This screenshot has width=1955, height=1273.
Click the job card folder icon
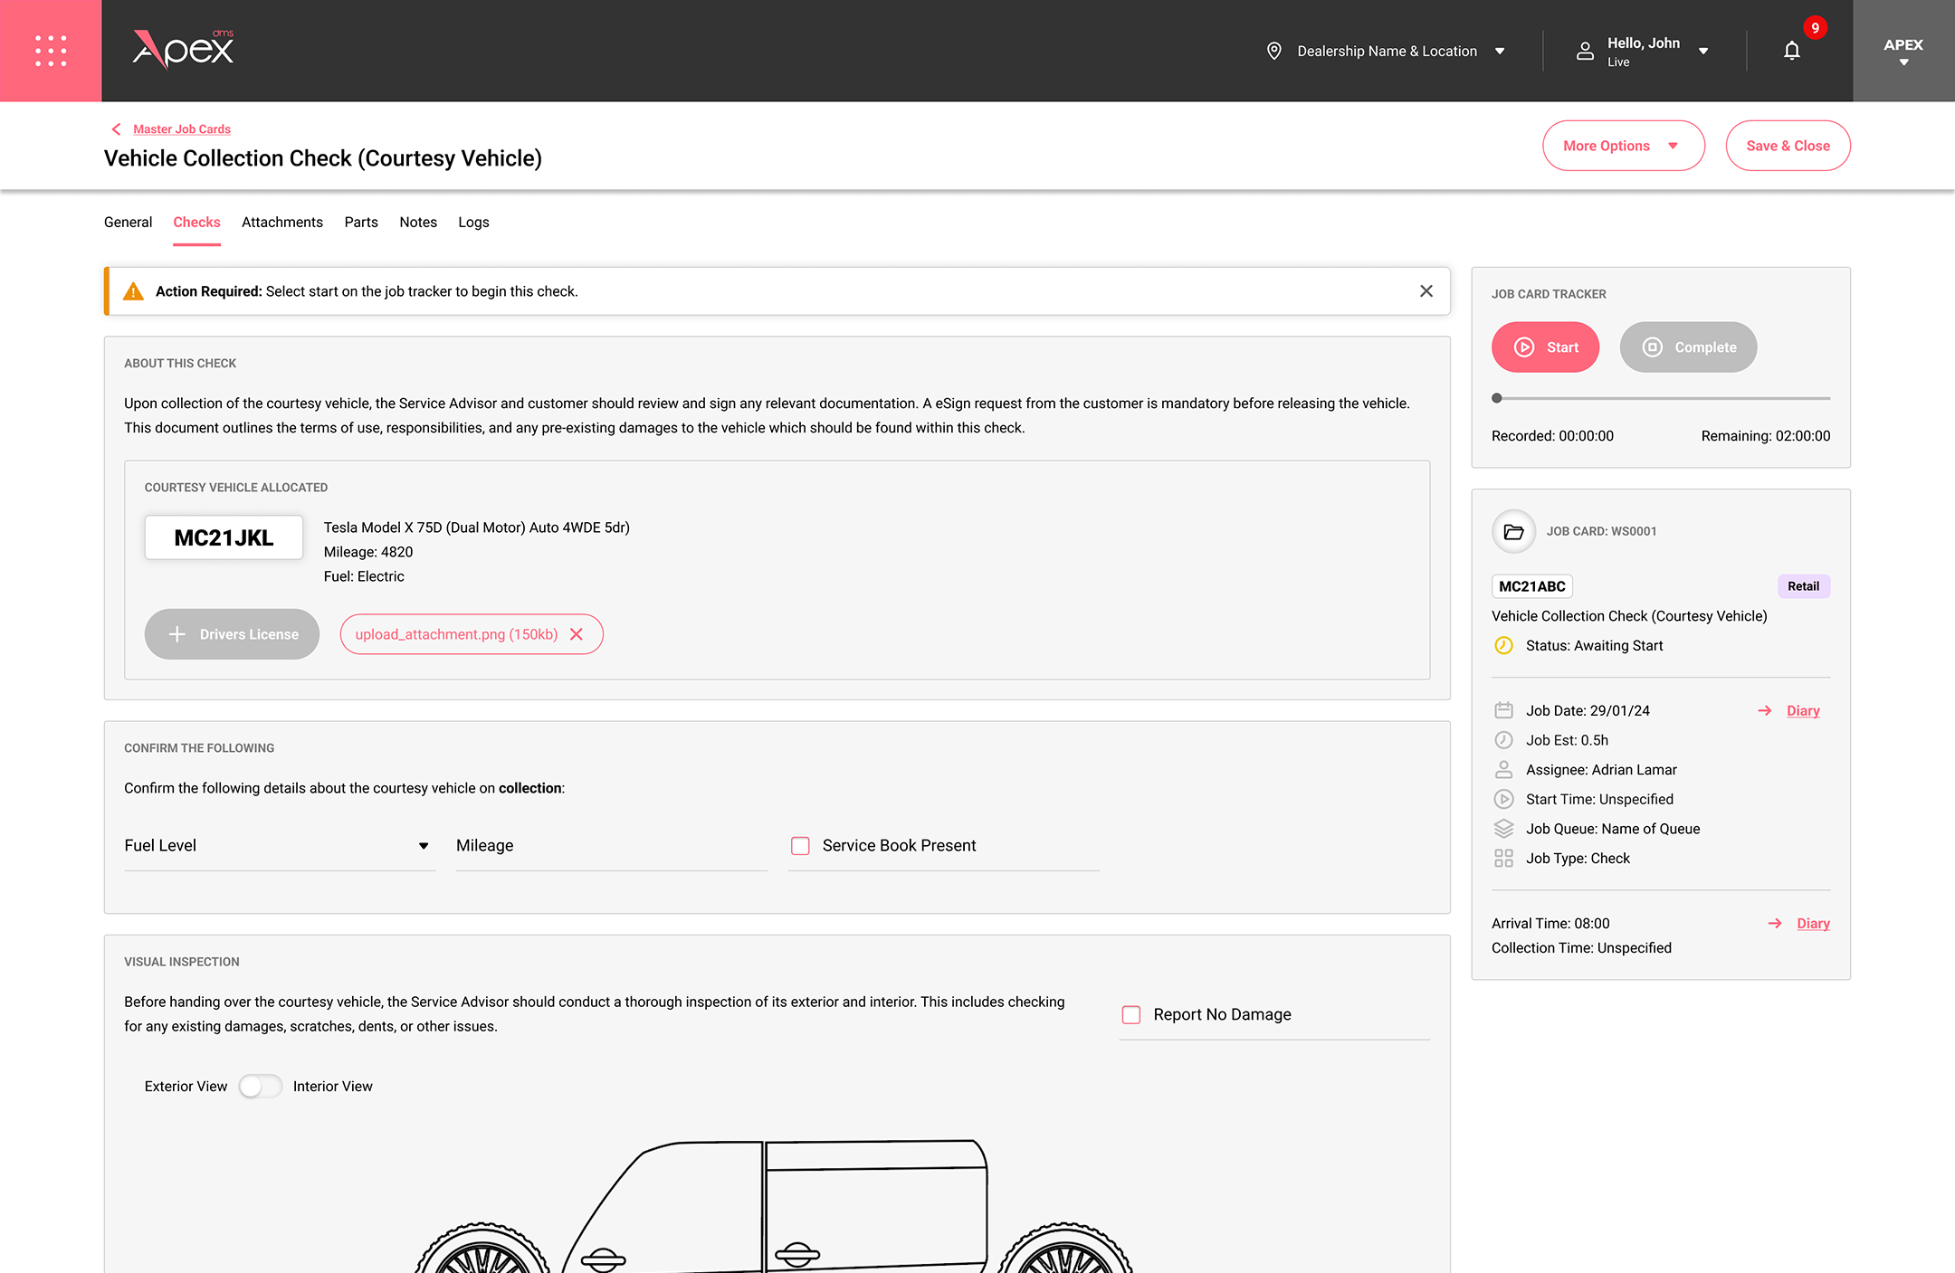coord(1513,531)
